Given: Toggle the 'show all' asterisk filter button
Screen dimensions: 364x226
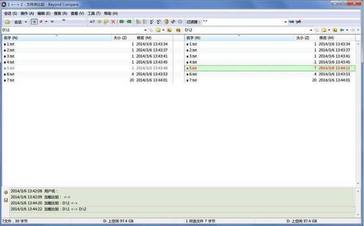Looking at the screenshot, I should click(34, 22).
